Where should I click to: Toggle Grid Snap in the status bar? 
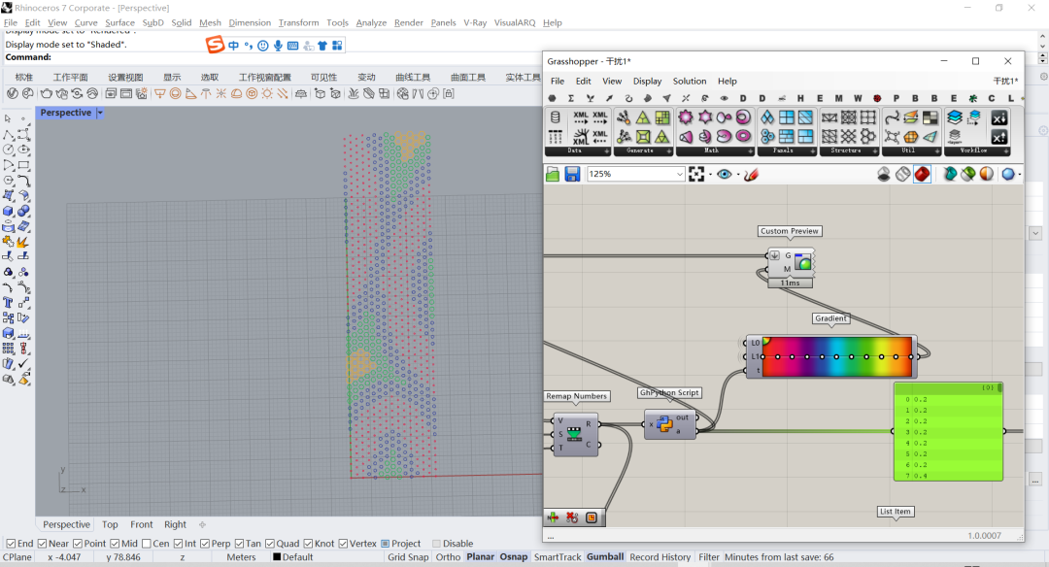(x=408, y=557)
